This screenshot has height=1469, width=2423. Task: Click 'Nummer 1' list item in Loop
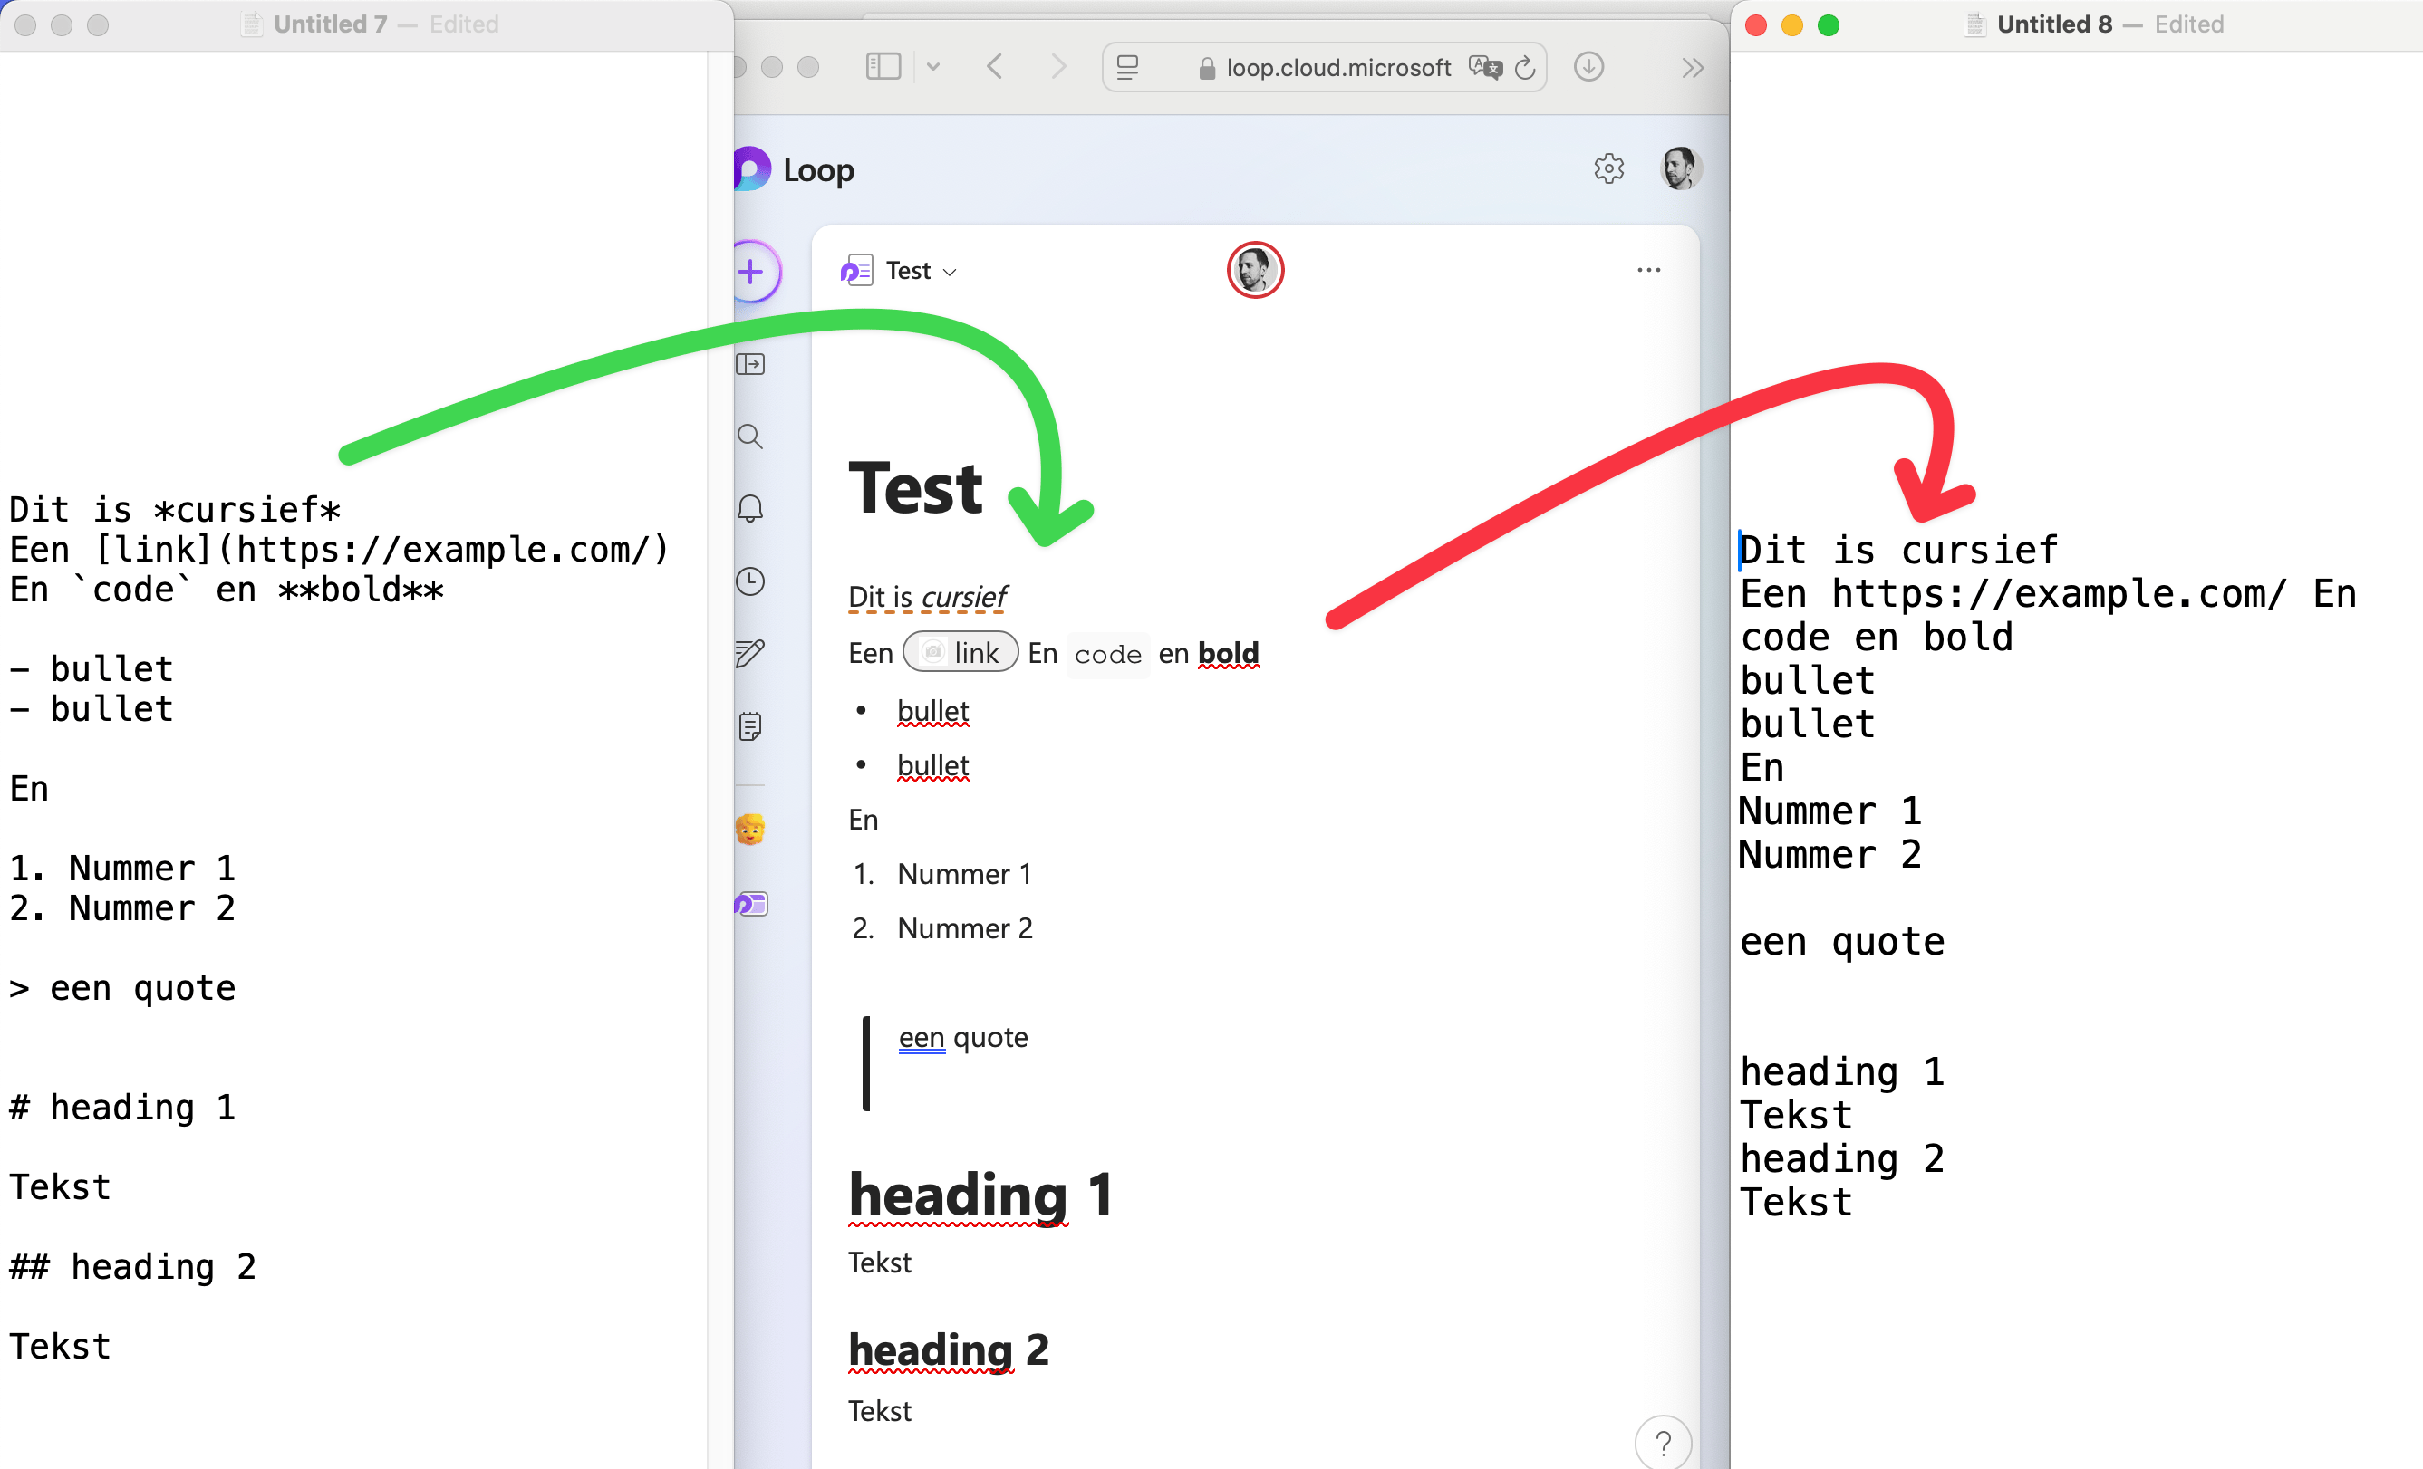tap(965, 874)
